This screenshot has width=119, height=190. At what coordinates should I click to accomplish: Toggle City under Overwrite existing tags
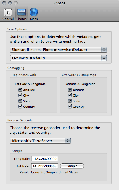tap(70, 95)
